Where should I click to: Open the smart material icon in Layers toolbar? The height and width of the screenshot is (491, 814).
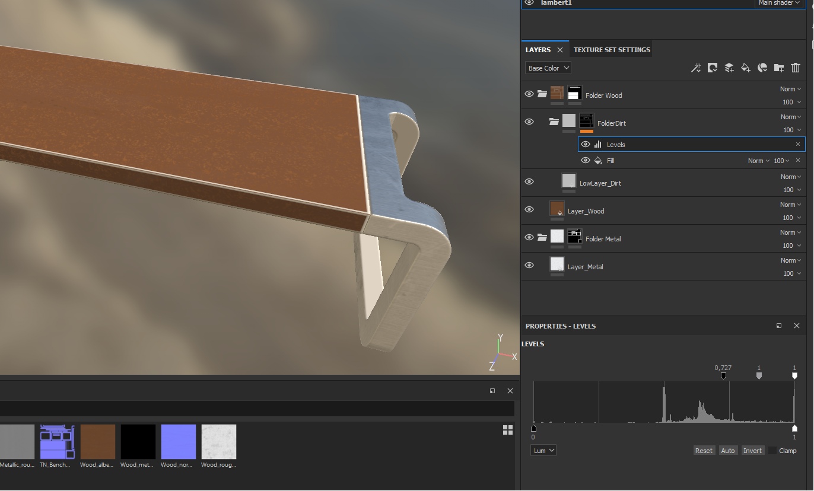click(x=762, y=68)
